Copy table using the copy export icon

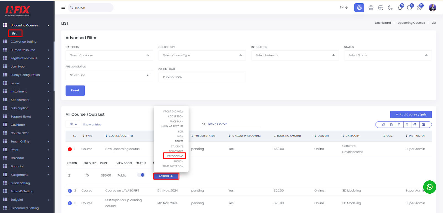pyautogui.click(x=383, y=125)
